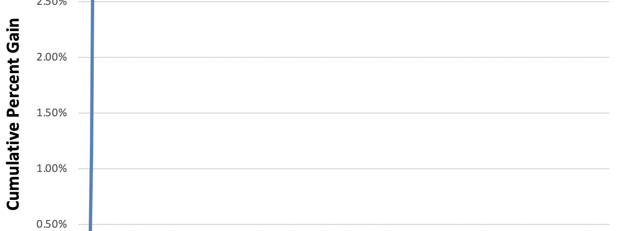Select the 2.50% gridline at the top
628x231 pixels.
351,2
